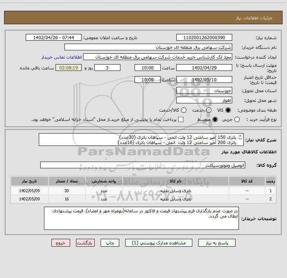
Task: Toggle the treasury bonds payment checkbox
Action: (181, 119)
